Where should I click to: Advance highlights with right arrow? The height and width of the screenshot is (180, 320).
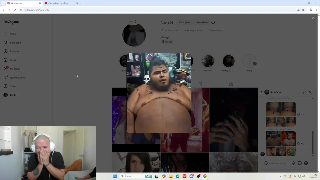tap(255, 63)
